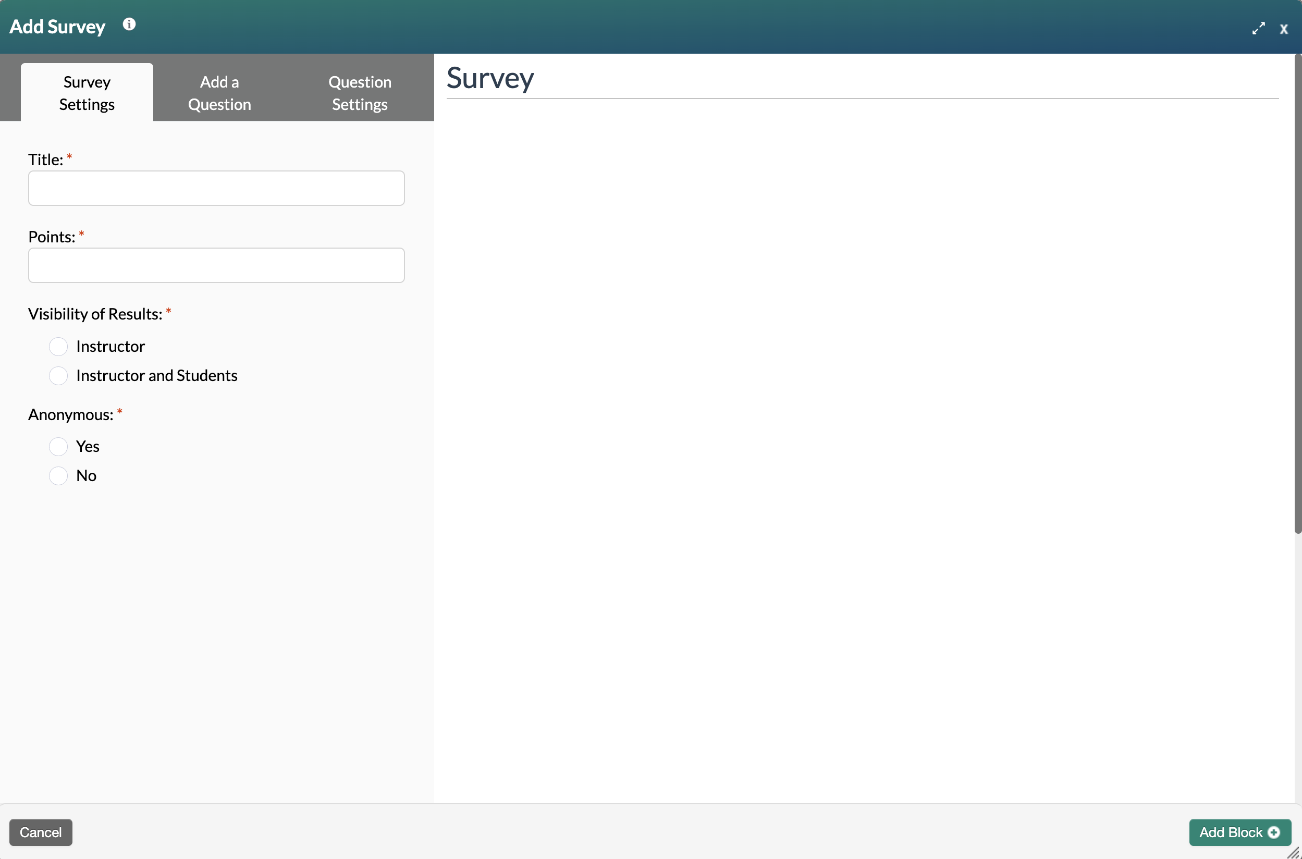Focus the Title input field
Image resolution: width=1302 pixels, height=859 pixels.
pos(216,188)
